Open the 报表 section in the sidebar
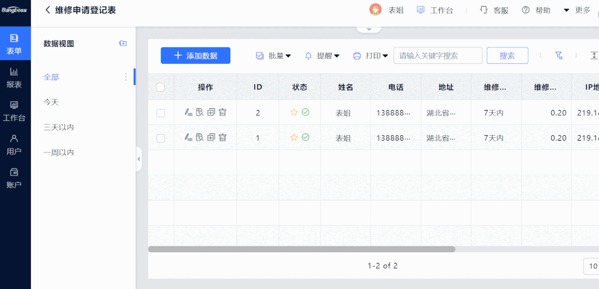Image resolution: width=599 pixels, height=289 pixels. point(14,77)
